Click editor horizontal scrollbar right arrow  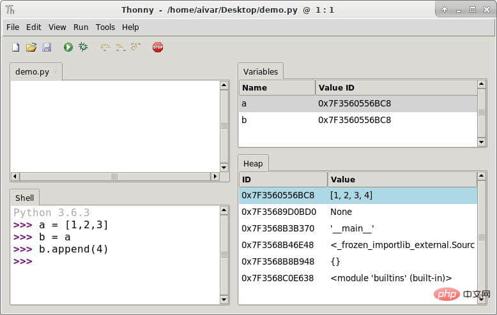pos(215,176)
